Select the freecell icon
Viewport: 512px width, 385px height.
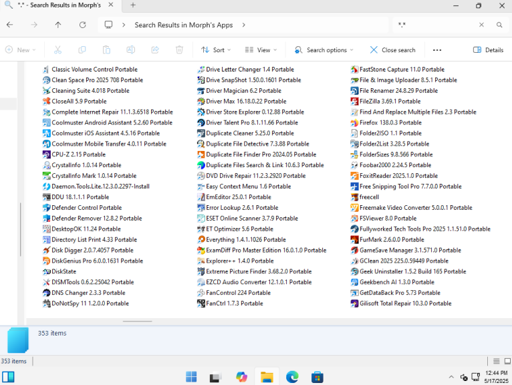(354, 197)
